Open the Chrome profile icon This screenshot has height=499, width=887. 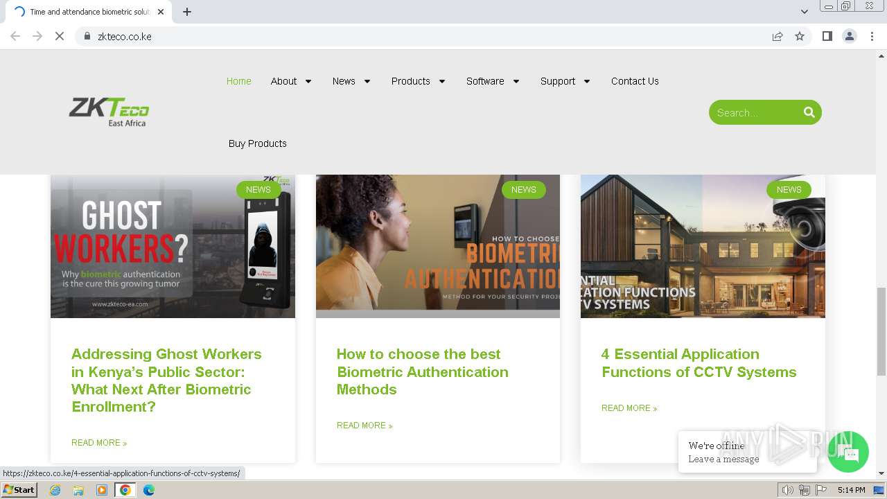pos(849,36)
